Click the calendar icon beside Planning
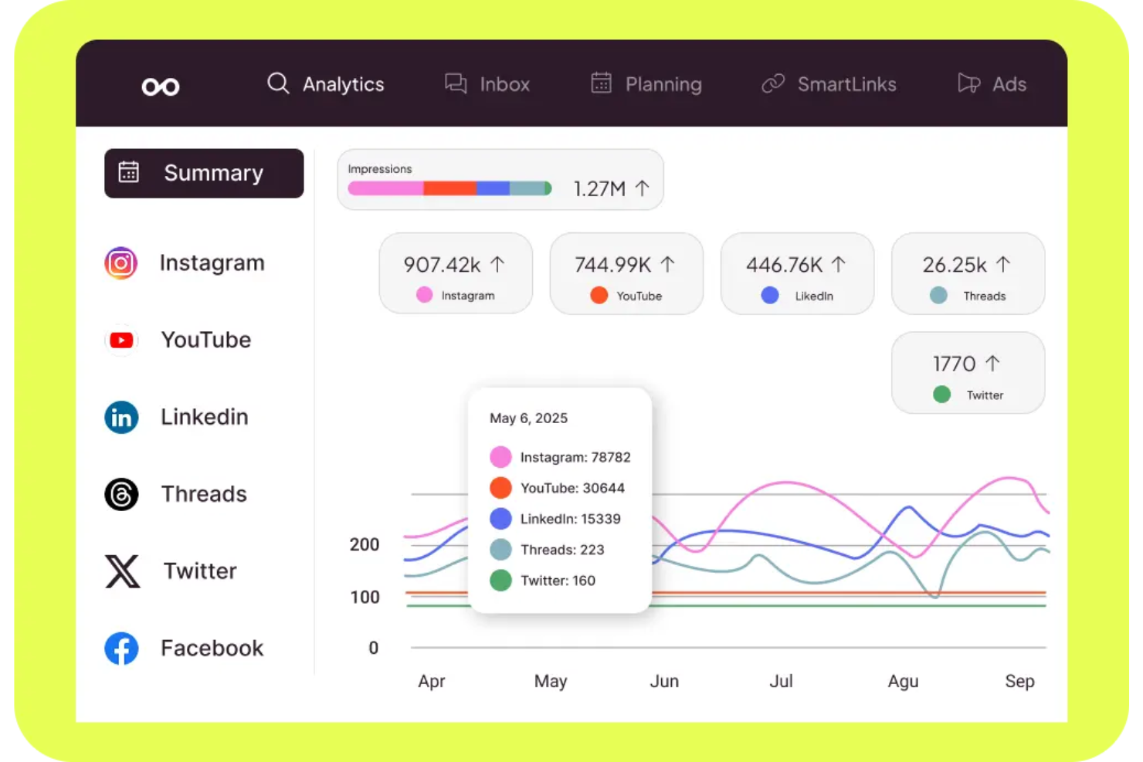 [601, 83]
